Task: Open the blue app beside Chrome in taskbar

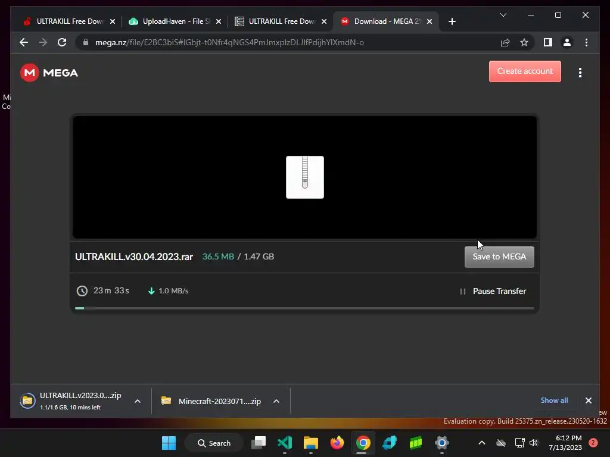Action: click(390, 443)
